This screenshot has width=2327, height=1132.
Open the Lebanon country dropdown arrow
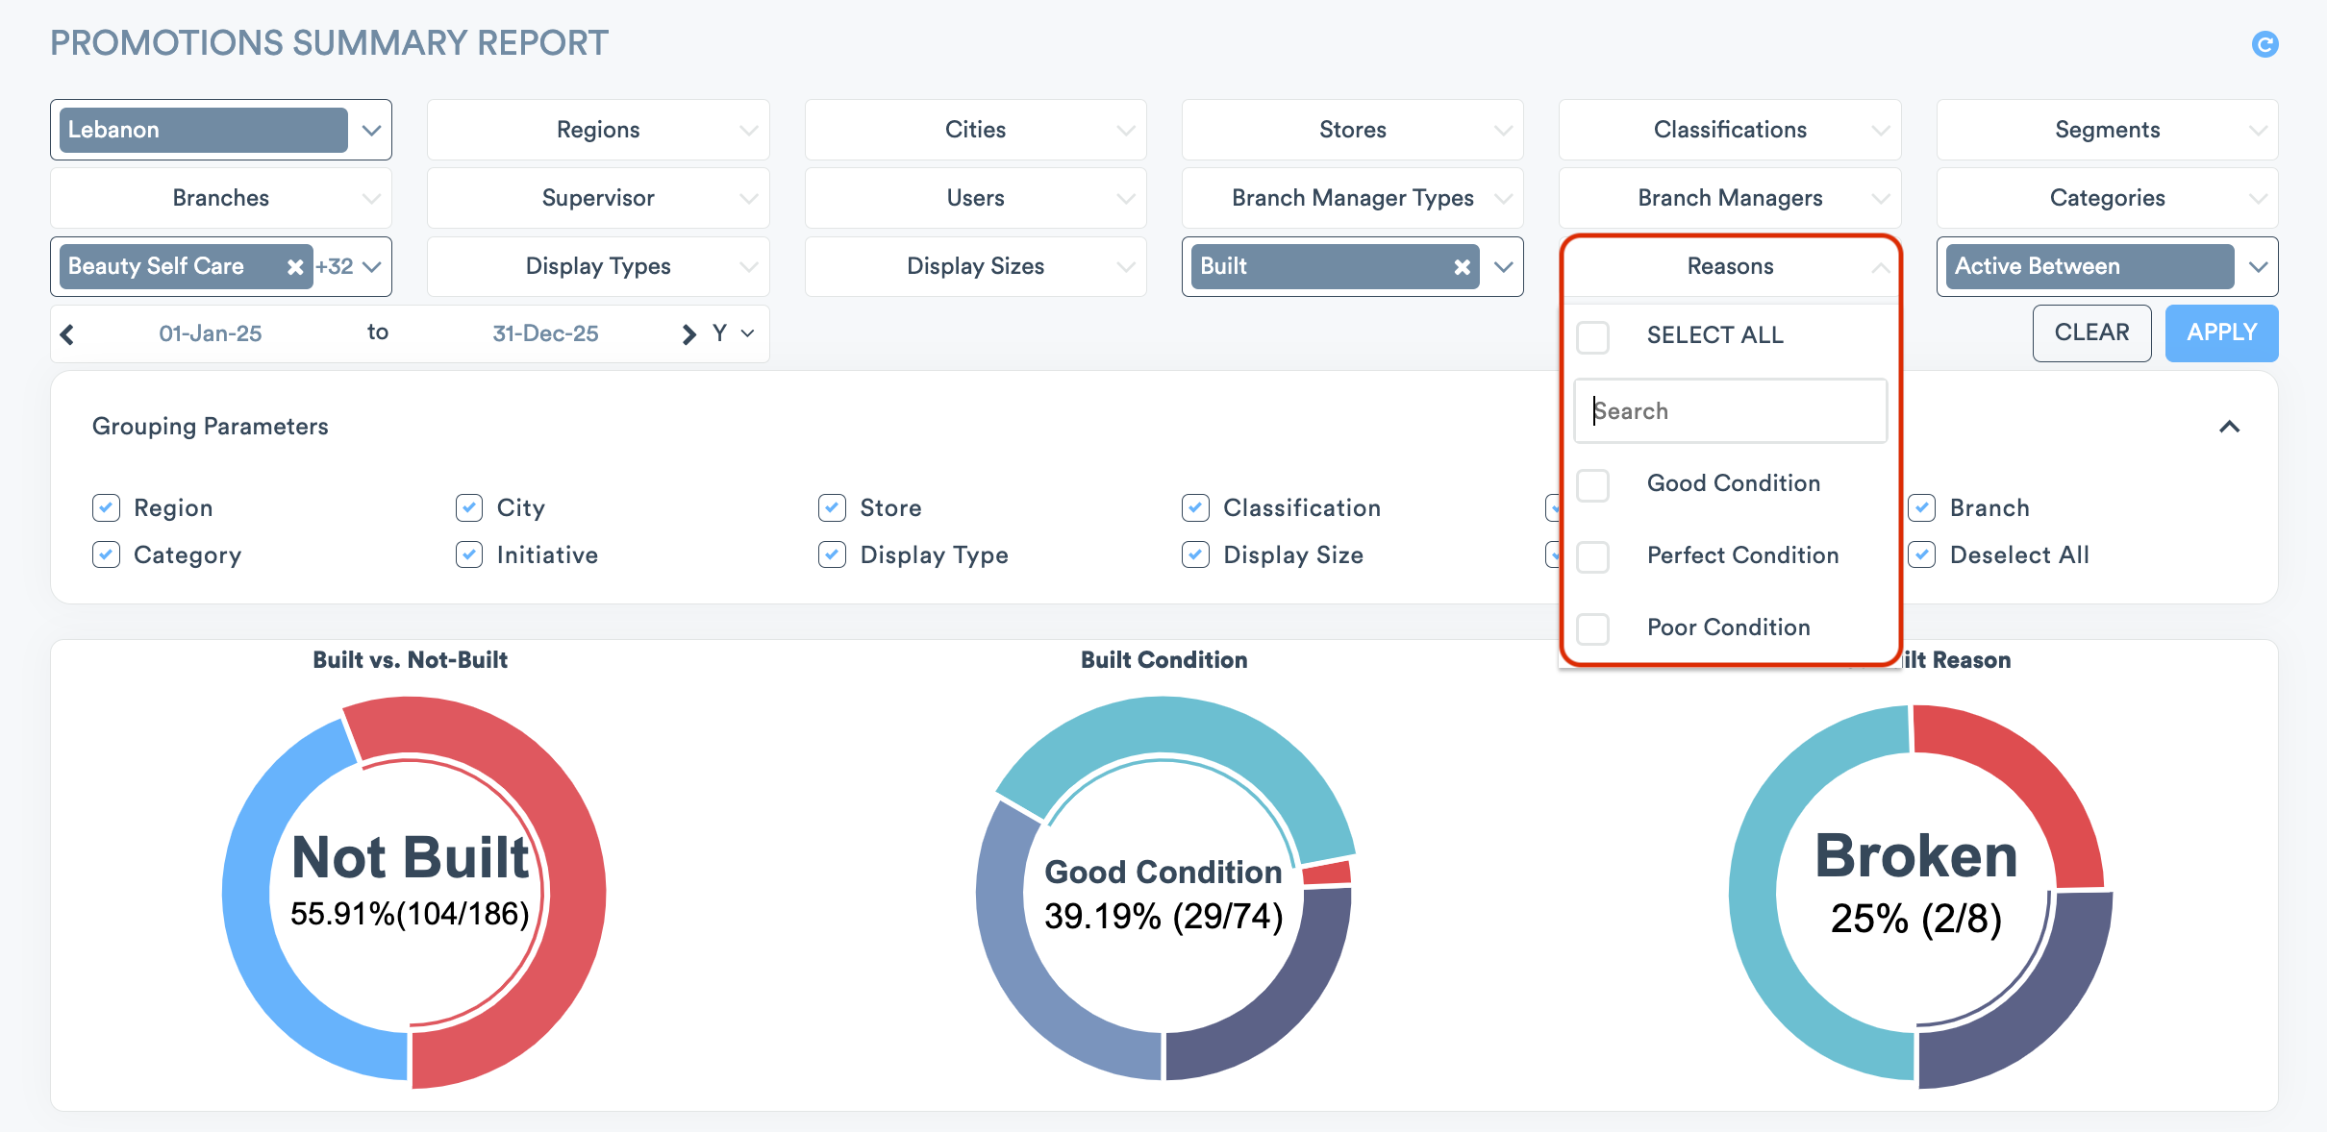(x=372, y=130)
